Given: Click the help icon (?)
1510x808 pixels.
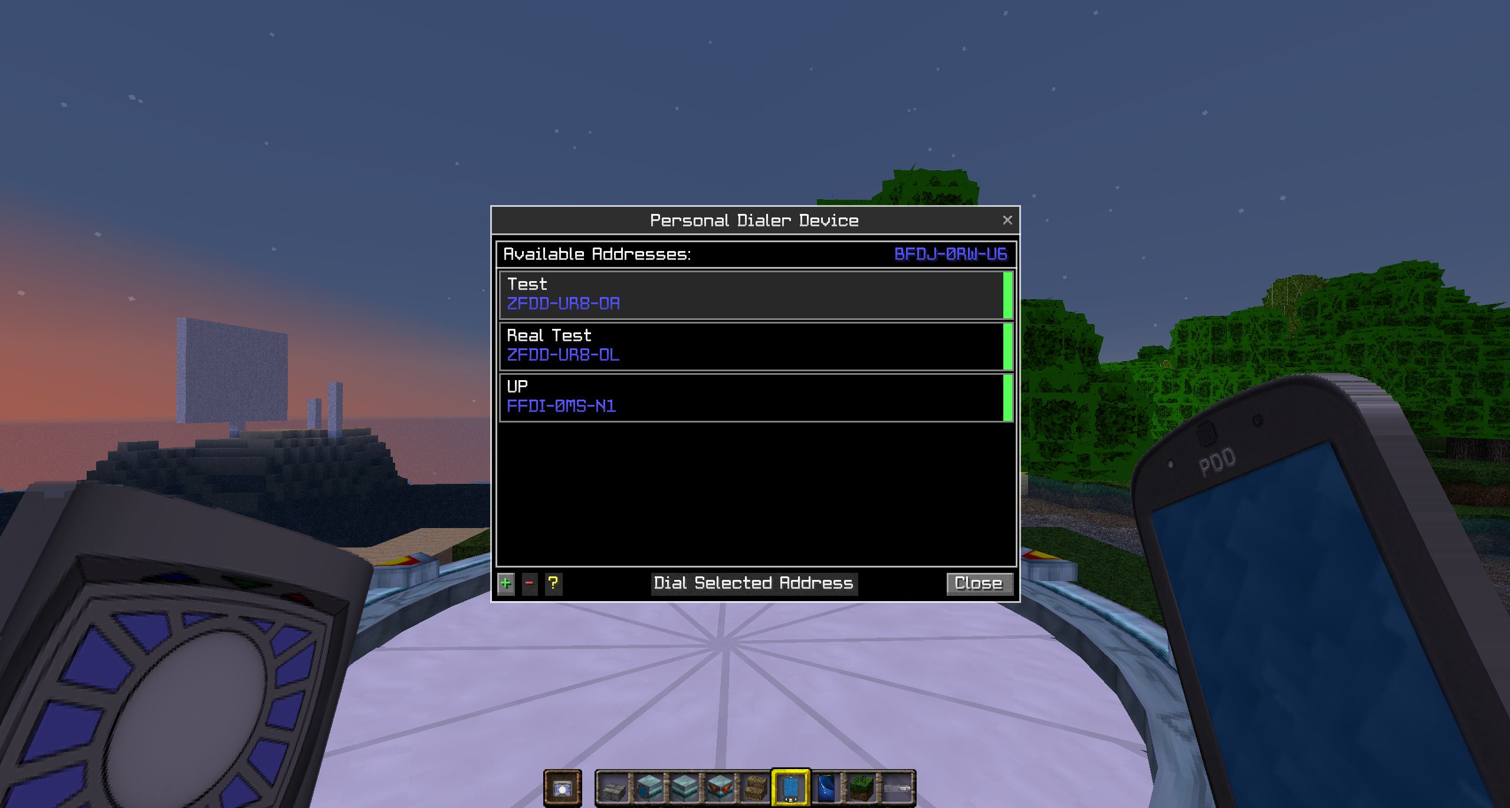Looking at the screenshot, I should click(x=552, y=582).
